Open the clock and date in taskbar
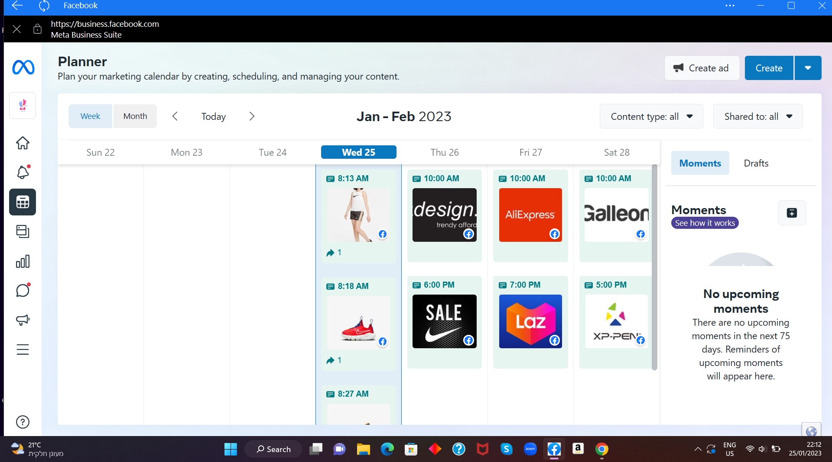 click(x=805, y=449)
